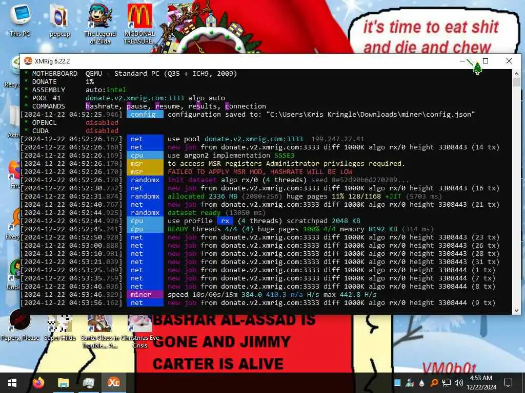Viewport: 525px width, 393px height.
Task: Click the blue 'config' log tag
Action: (145, 114)
